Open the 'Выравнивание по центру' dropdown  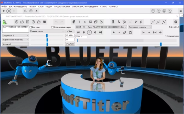click(x=16, y=40)
